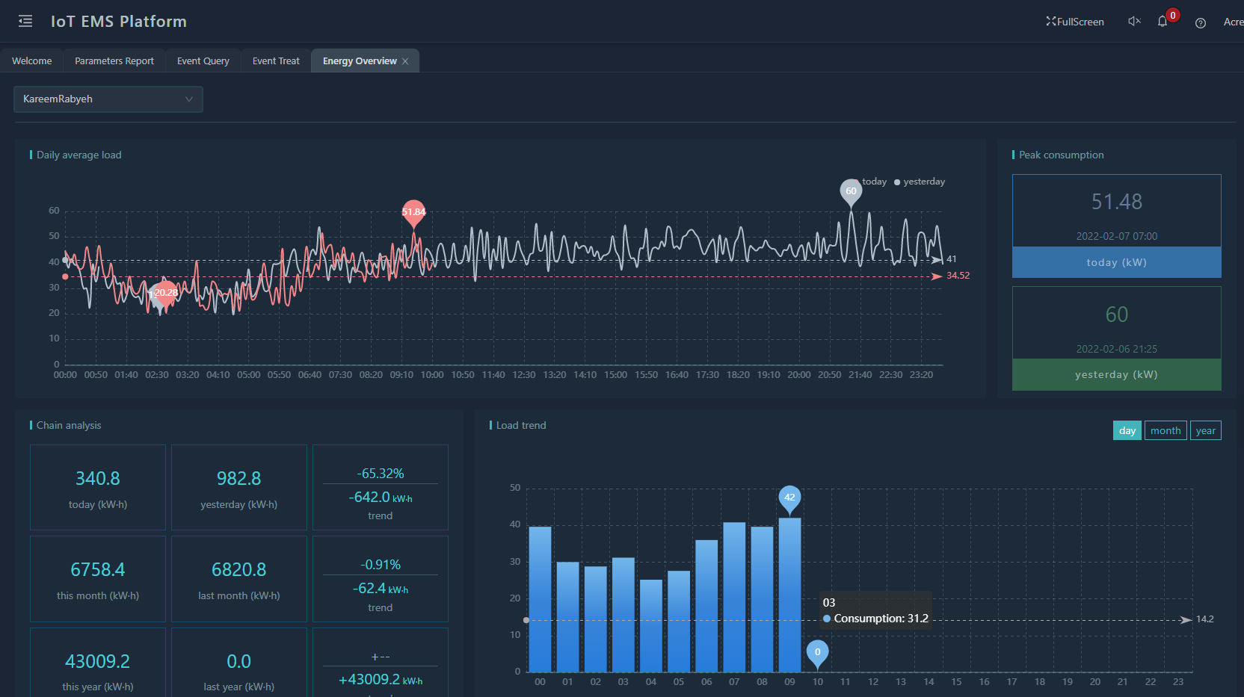Close the Energy Overview tab
1244x697 pixels.
(x=405, y=61)
